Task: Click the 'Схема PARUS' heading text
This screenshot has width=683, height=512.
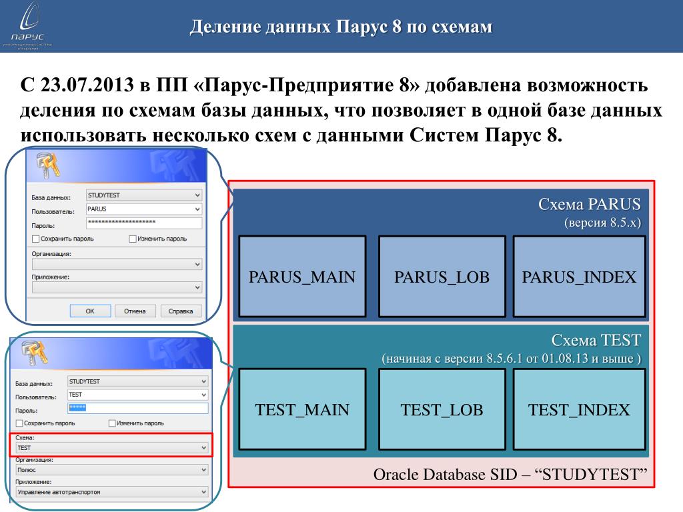Action: [x=590, y=204]
